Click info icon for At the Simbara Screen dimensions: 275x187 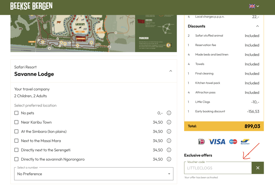[x=169, y=132]
